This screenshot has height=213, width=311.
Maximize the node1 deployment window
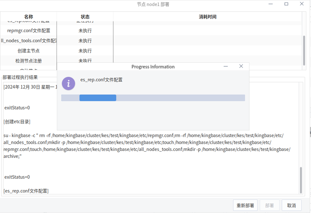(286, 4)
